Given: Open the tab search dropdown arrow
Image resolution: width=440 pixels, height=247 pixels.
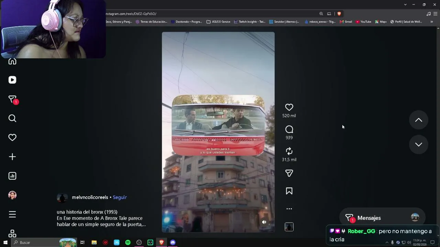Looking at the screenshot, I should point(405,4).
